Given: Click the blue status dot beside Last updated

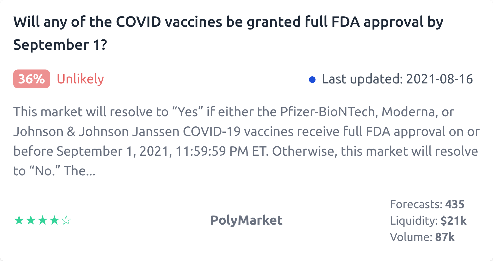Looking at the screenshot, I should (312, 80).
